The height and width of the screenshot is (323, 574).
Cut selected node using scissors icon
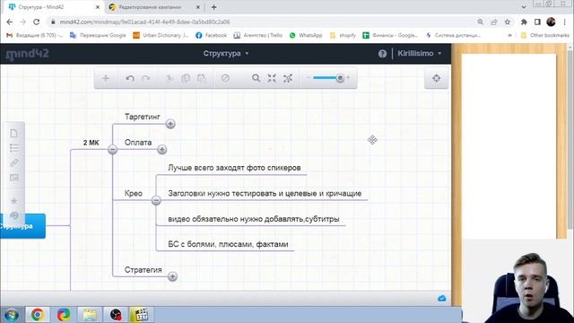(170, 78)
